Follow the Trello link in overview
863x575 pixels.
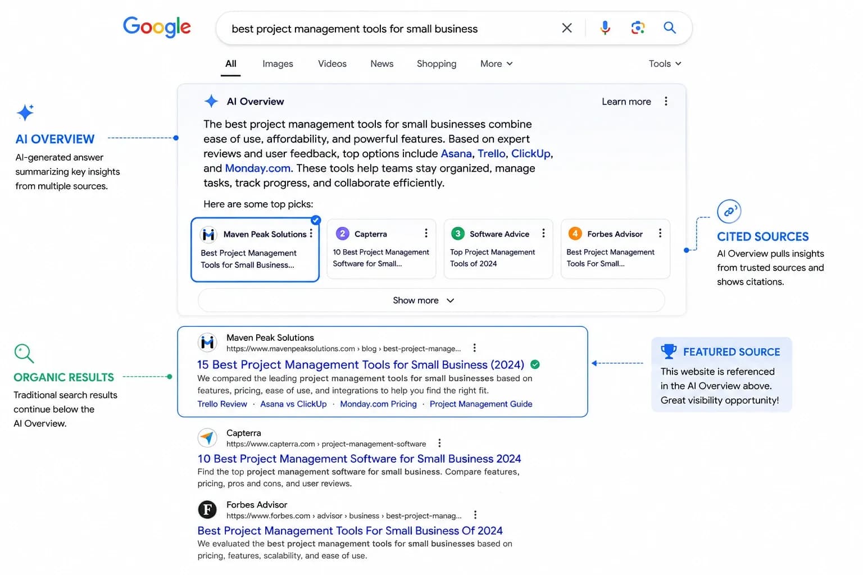tap(492, 153)
